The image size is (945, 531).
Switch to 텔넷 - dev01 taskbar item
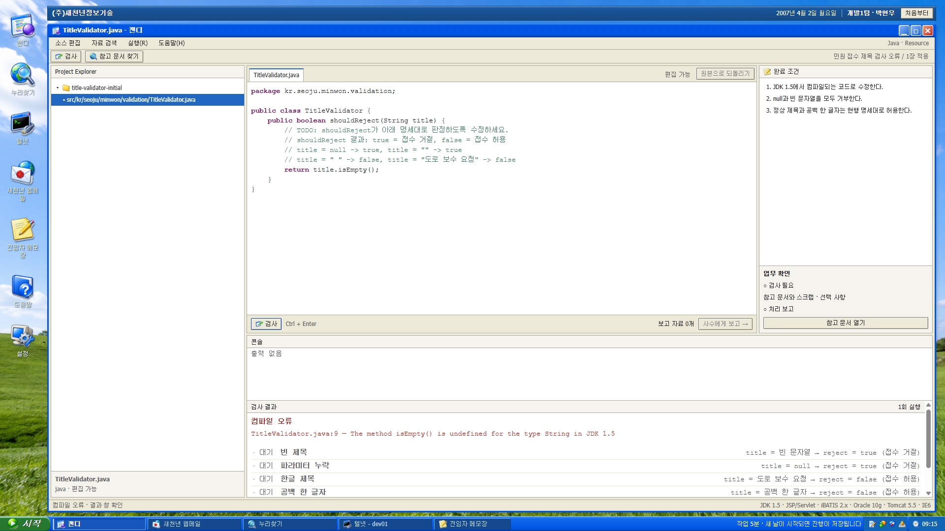(386, 524)
